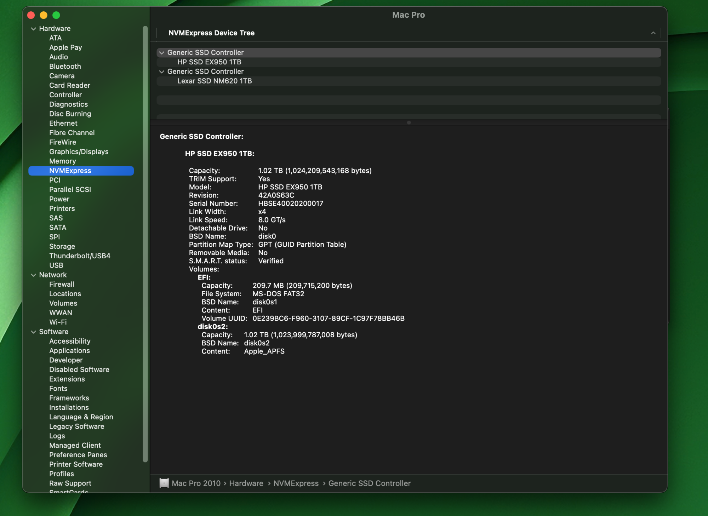The width and height of the screenshot is (708, 516).
Task: Select Storage in the Hardware list
Action: pyautogui.click(x=62, y=246)
